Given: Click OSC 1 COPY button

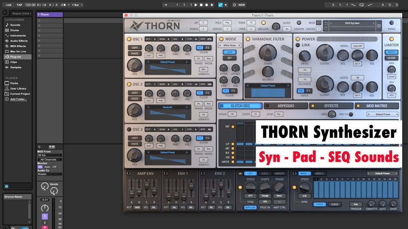Looking at the screenshot, I should point(135,48).
